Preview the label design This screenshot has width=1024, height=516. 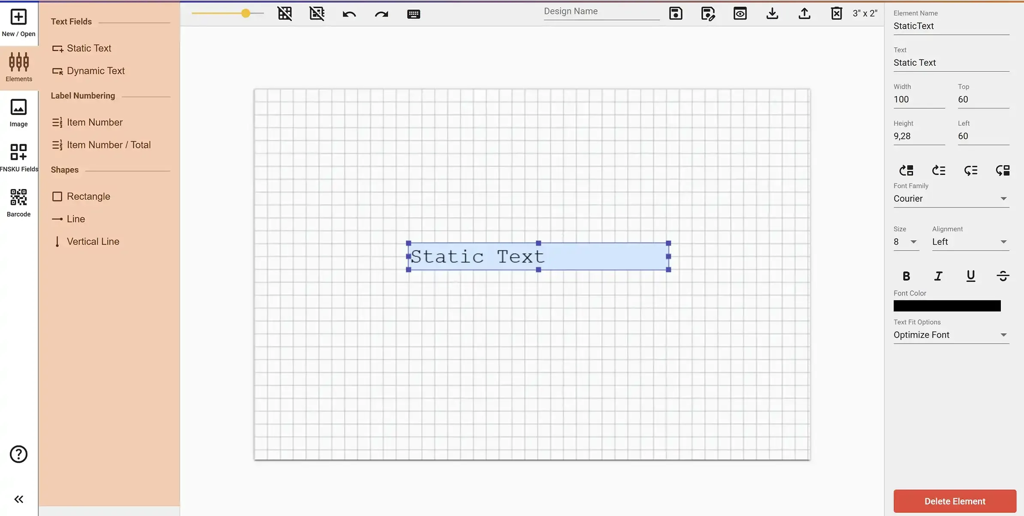point(740,14)
